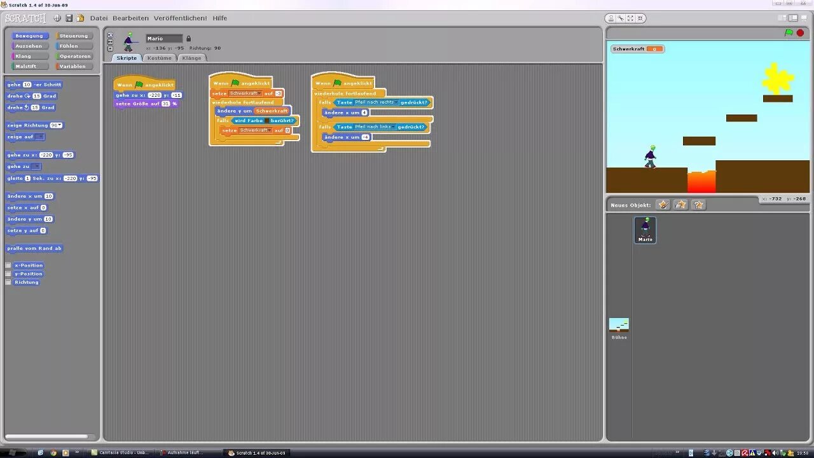Click the block palette horizontal scrollbar
The width and height of the screenshot is (814, 458).
[46, 436]
